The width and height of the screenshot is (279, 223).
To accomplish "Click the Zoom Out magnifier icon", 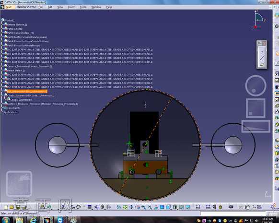I will (x=150, y=207).
